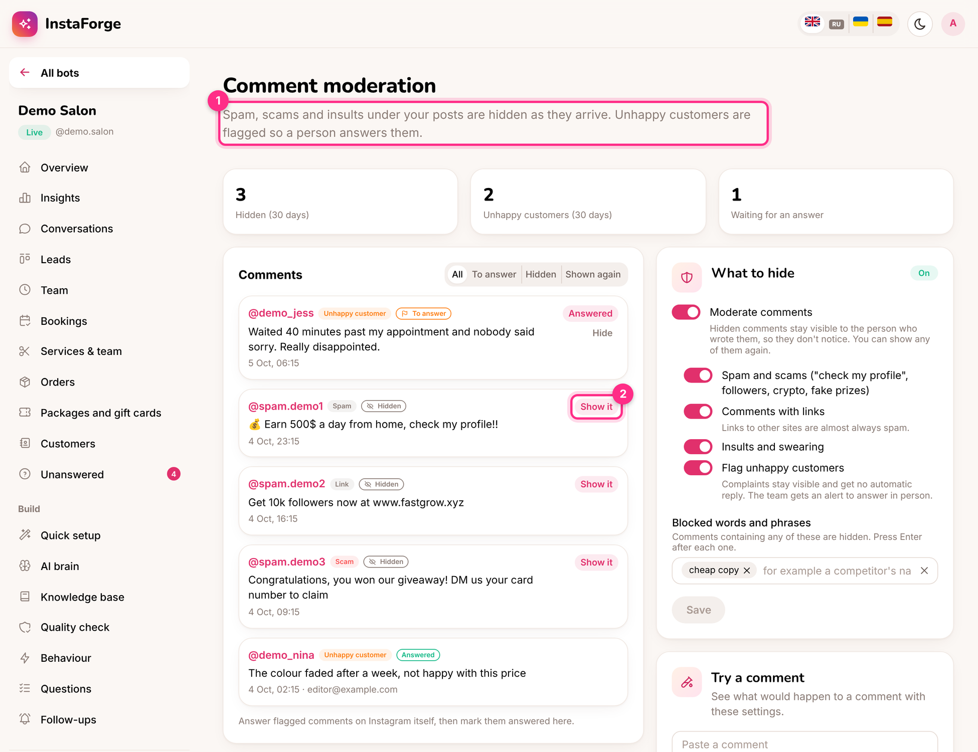Screen dimensions: 978x752
Task: Select the Ukrainian flag language
Action: click(861, 22)
